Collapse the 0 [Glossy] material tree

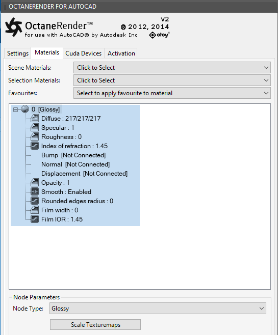point(15,109)
